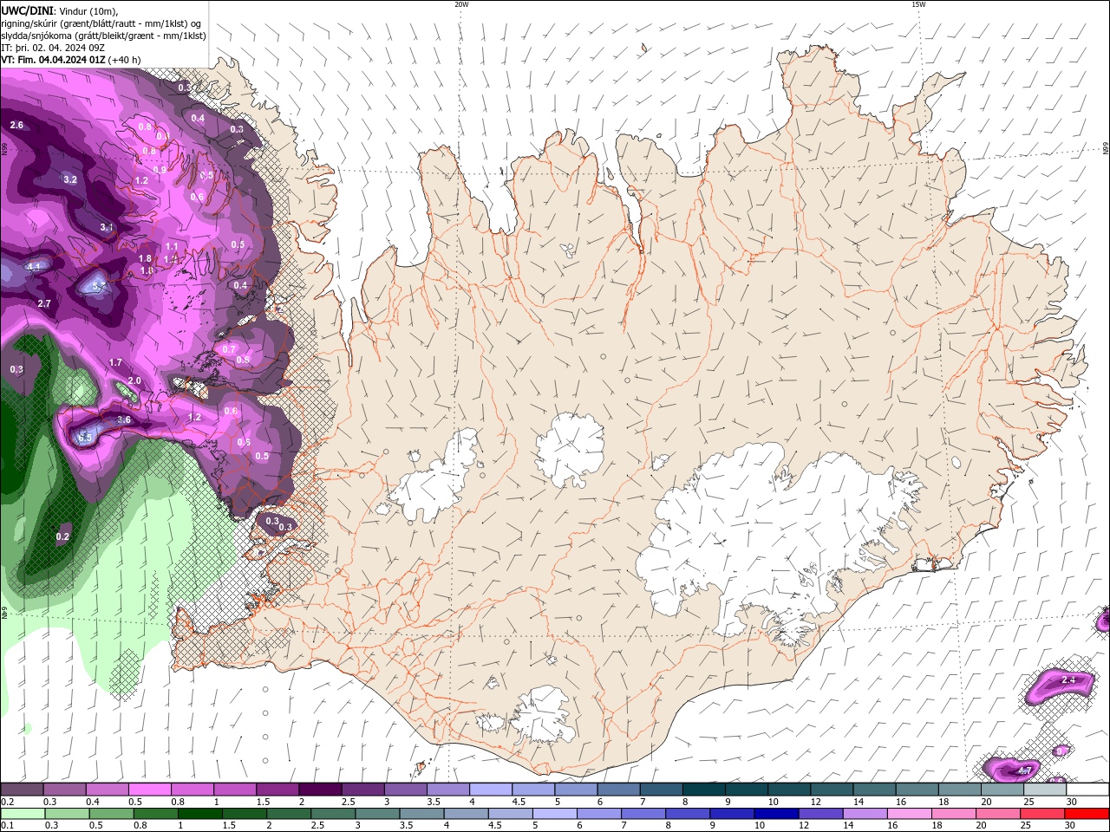Click the 2.7 precipitation value on the map
The height and width of the screenshot is (832, 1110).
click(x=44, y=303)
